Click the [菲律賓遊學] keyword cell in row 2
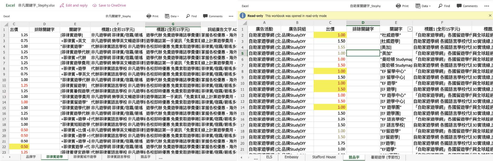The width and height of the screenshot is (493, 161). point(75,35)
